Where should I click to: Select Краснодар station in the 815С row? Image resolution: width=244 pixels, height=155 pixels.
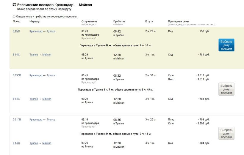[x=36, y=31]
